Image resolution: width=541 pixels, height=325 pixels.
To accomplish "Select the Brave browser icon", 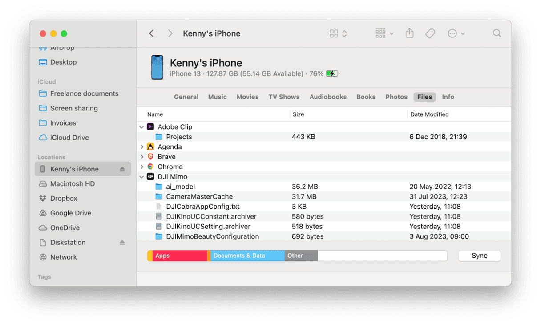I will tap(151, 157).
